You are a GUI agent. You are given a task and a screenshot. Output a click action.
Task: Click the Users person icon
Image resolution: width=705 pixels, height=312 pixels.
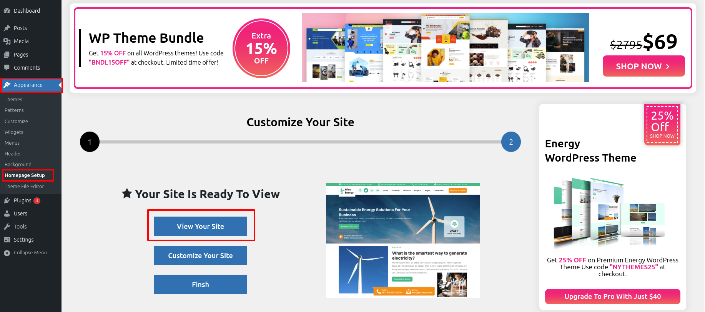(x=7, y=214)
